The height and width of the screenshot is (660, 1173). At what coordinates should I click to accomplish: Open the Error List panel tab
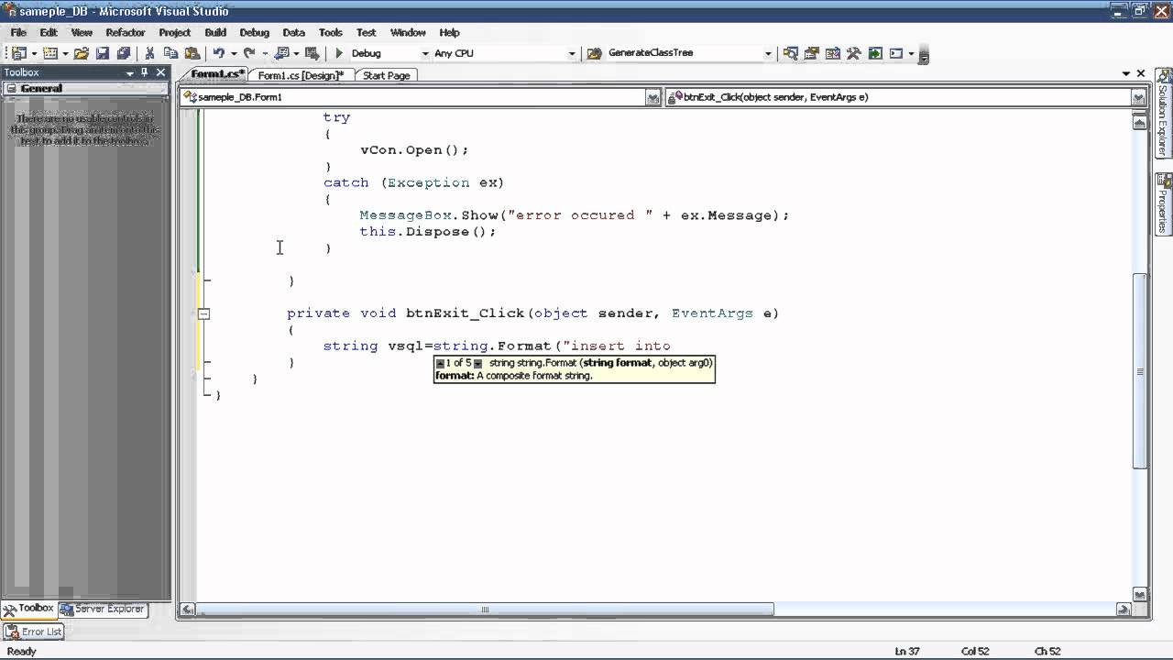click(34, 632)
